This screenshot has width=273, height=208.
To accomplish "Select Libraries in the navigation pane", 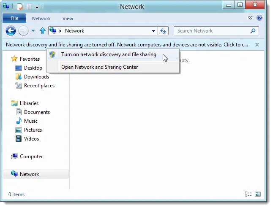I will (29, 103).
